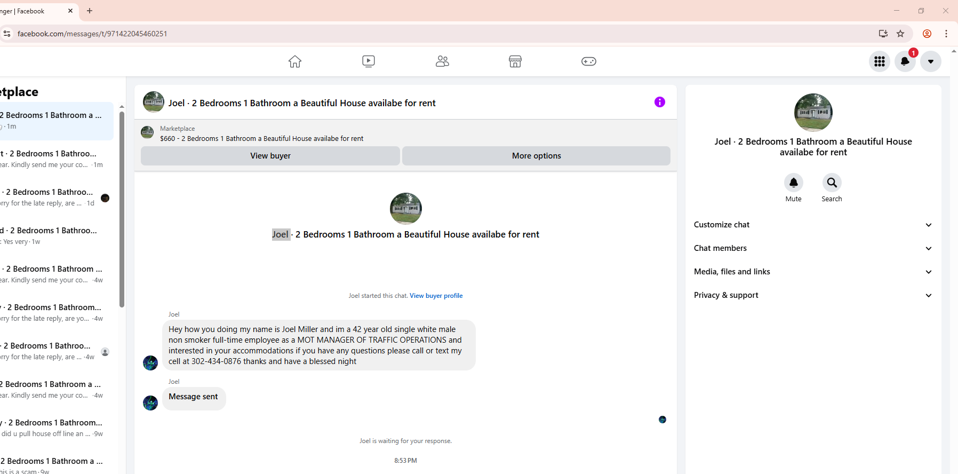View site information icon in address bar

pos(7,34)
